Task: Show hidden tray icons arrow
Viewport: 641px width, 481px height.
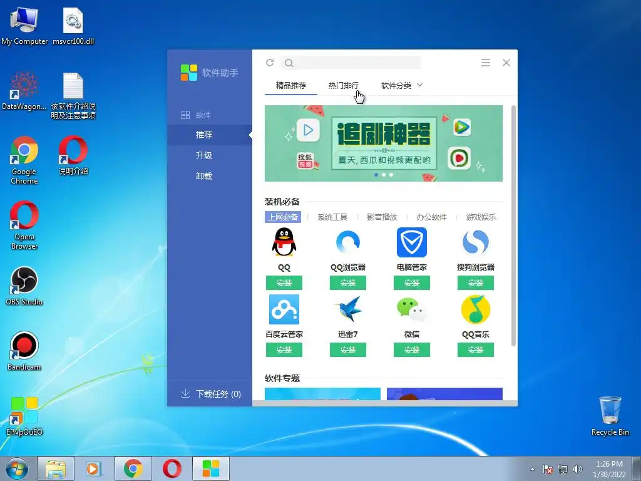Action: point(532,469)
